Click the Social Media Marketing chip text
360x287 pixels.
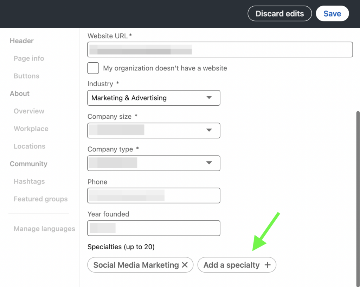click(x=136, y=265)
